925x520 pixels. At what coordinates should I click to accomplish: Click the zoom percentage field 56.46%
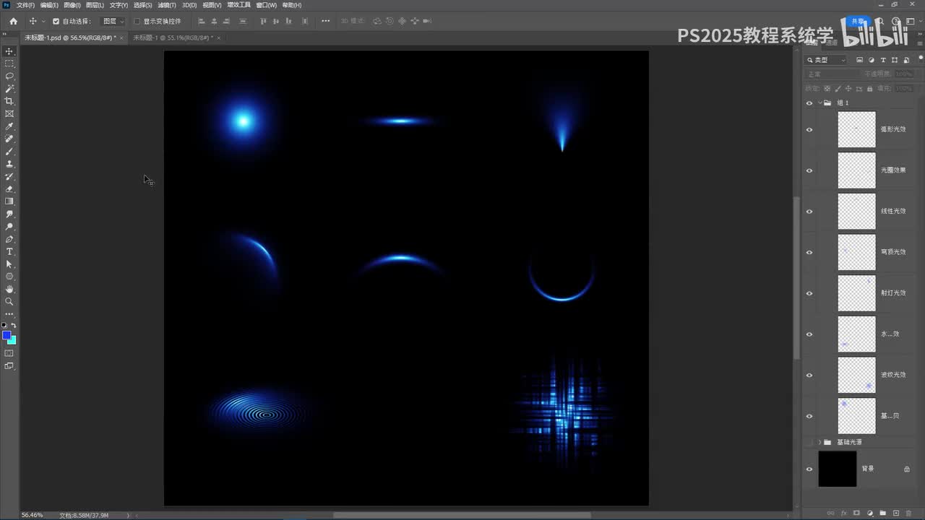point(33,515)
